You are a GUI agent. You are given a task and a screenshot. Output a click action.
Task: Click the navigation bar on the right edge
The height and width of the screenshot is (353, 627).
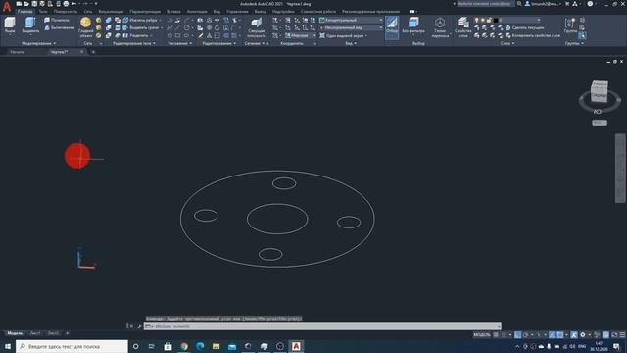(620, 168)
